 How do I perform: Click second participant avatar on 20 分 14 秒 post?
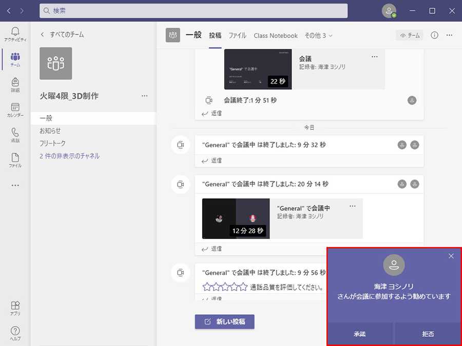click(x=415, y=184)
